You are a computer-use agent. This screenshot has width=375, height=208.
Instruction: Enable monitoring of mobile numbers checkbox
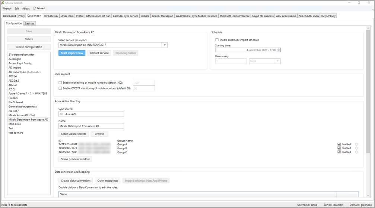click(x=60, y=82)
